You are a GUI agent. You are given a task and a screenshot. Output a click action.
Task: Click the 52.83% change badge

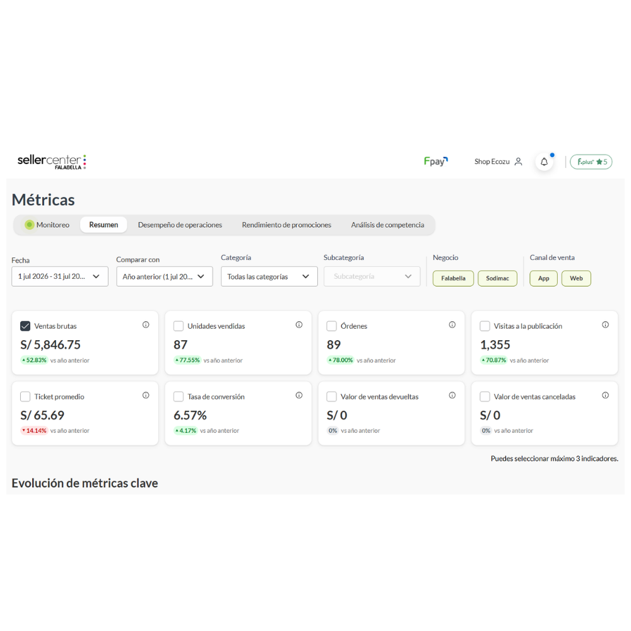[x=34, y=360]
